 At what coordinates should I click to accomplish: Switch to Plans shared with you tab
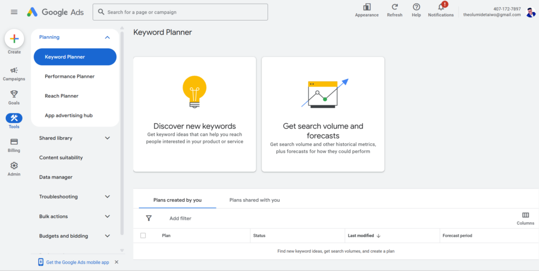[254, 200]
